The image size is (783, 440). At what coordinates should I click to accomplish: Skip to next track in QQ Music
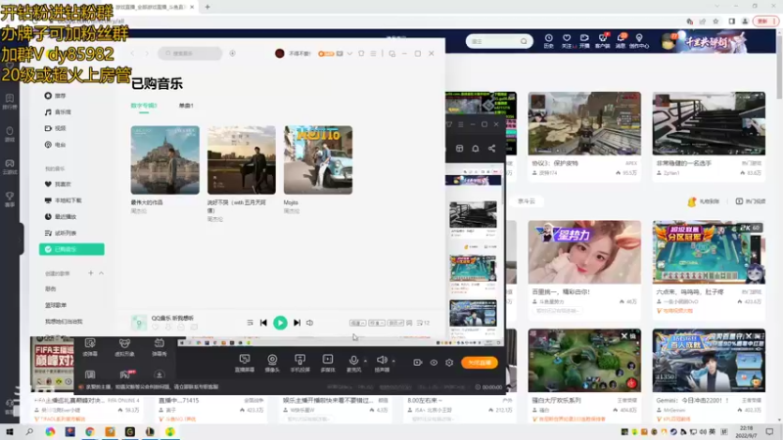click(x=298, y=323)
